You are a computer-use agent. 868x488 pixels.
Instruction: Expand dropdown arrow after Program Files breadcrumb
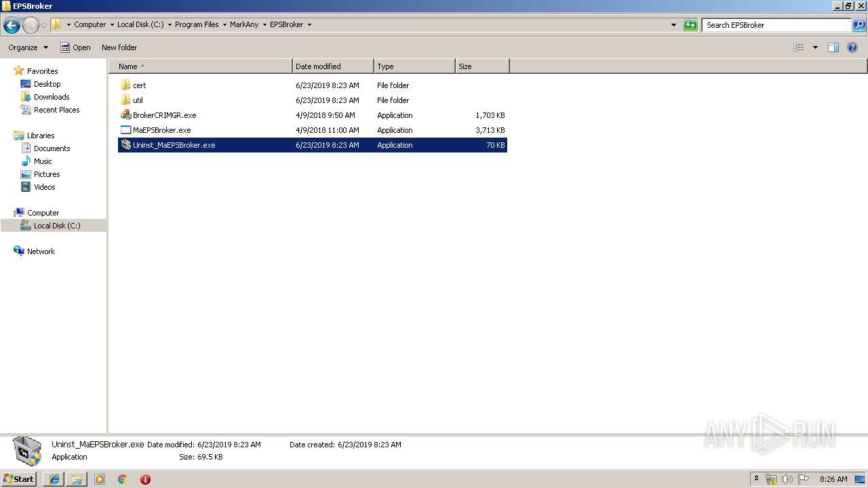pos(224,24)
